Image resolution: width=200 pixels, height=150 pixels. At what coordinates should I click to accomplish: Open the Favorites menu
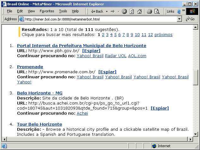[47, 11]
